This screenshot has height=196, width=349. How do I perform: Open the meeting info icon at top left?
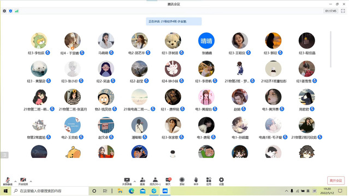(x=4, y=11)
